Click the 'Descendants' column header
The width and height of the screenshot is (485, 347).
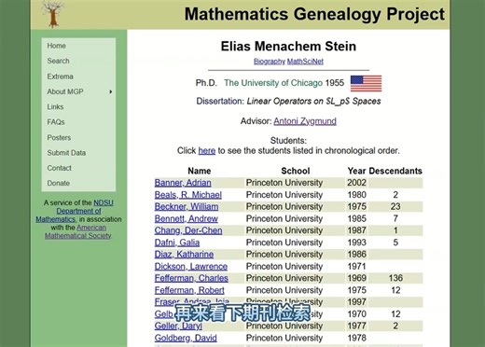[395, 171]
